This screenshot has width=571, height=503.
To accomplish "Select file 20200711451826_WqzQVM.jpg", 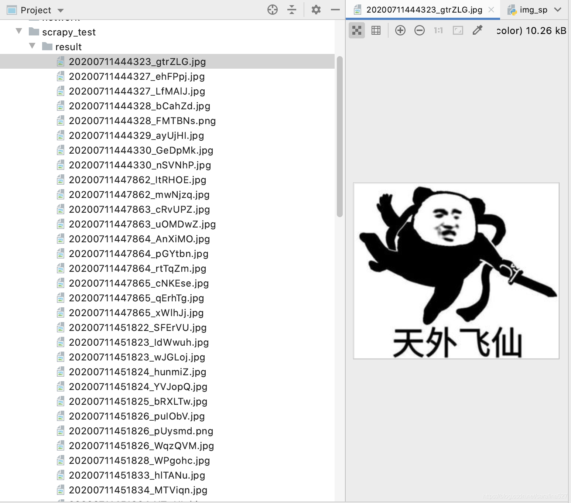I will [141, 445].
